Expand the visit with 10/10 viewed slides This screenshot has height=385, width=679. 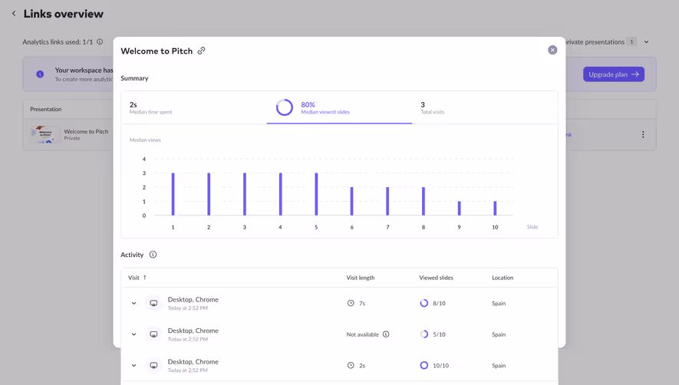(x=133, y=366)
